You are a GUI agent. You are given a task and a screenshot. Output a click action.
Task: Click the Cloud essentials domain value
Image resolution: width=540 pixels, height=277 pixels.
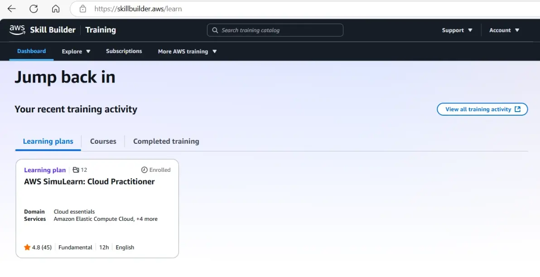[x=74, y=212]
